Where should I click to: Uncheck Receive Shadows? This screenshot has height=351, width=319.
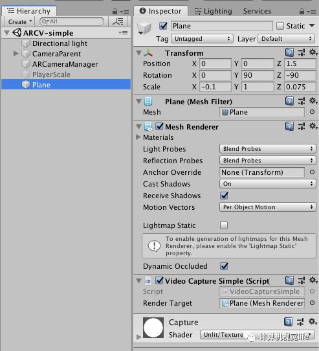click(x=224, y=196)
